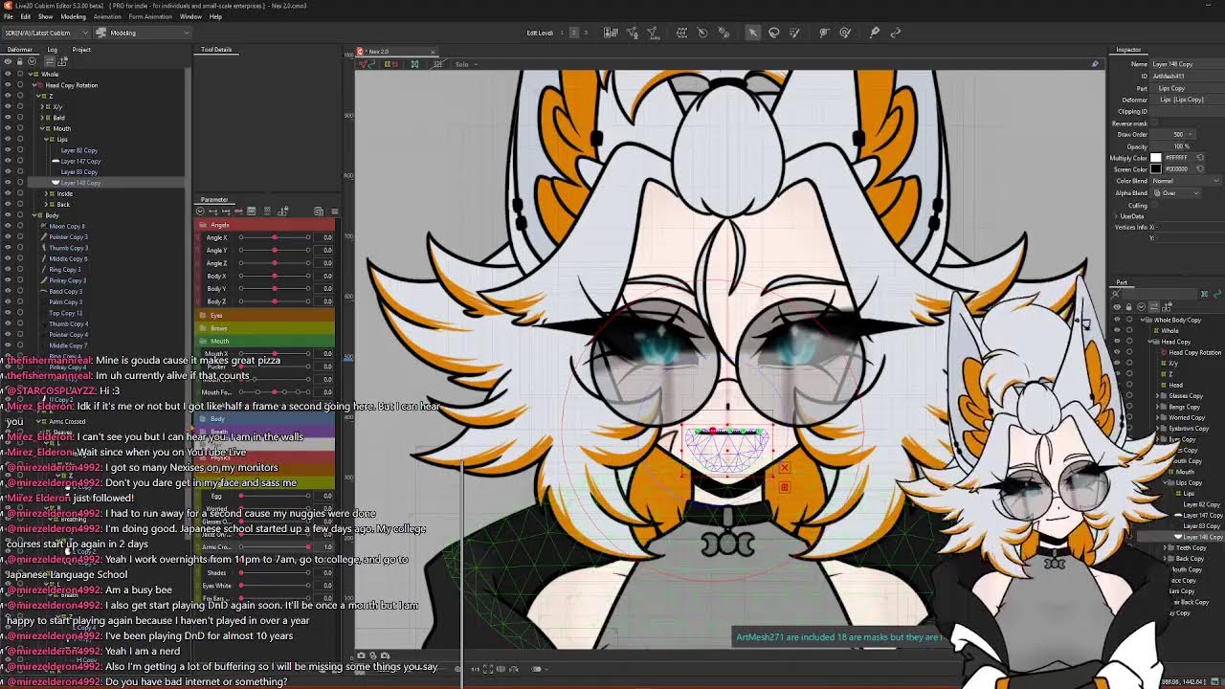Screen dimensions: 1225x689
Task: Create a warp deformer from toolbar
Action: click(681, 33)
